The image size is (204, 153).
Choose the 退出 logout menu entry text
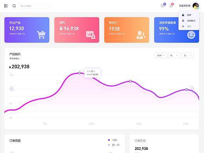189,26
